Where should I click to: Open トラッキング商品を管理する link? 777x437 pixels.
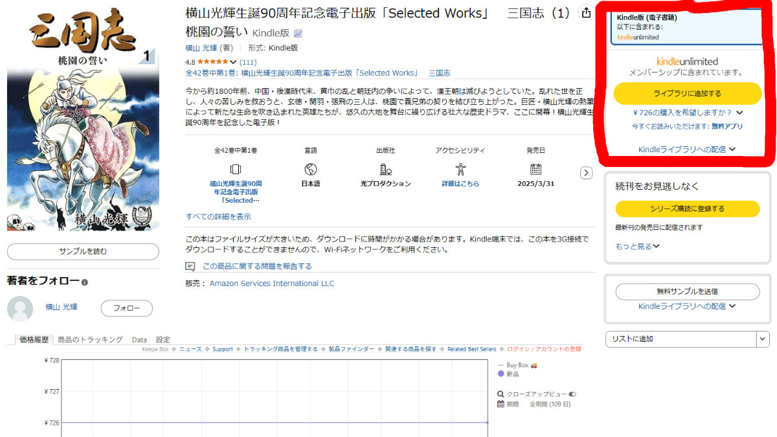(280, 349)
